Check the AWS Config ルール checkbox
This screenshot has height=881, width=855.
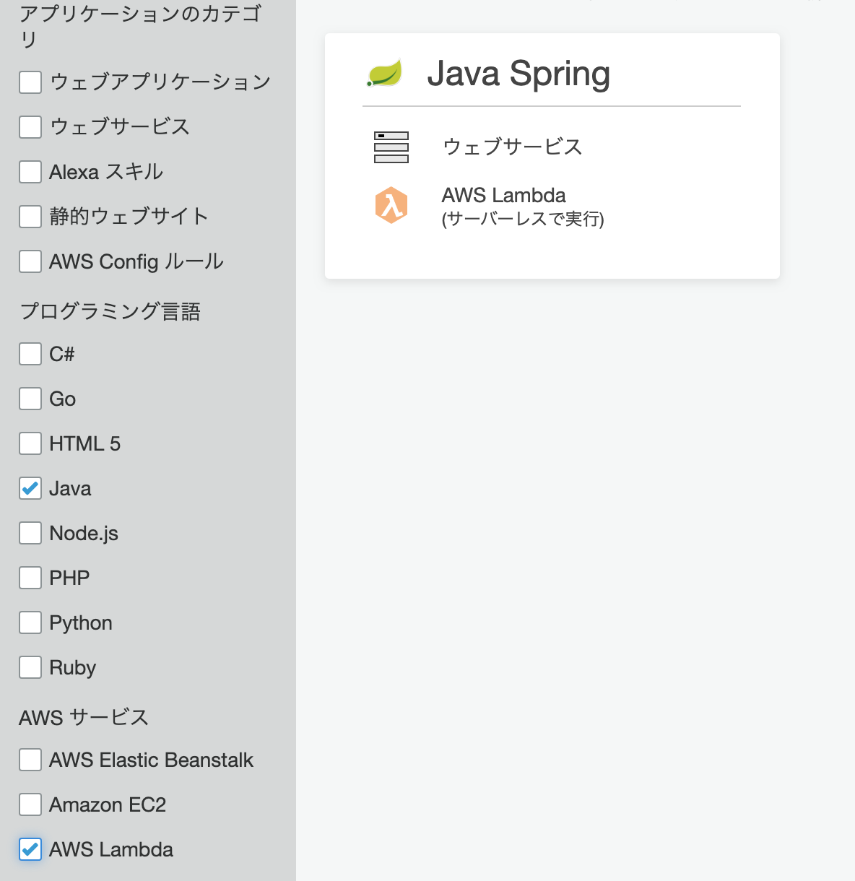tap(30, 261)
